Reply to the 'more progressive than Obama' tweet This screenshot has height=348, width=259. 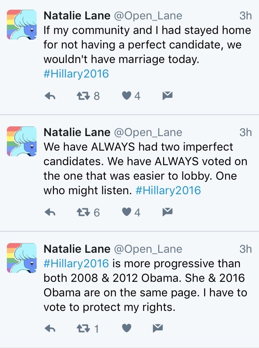(x=50, y=329)
